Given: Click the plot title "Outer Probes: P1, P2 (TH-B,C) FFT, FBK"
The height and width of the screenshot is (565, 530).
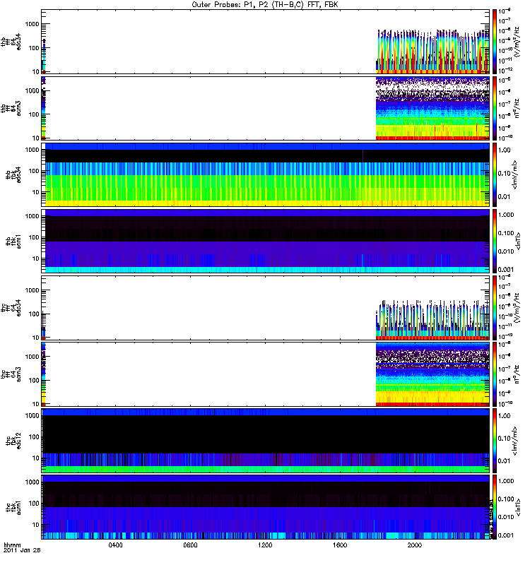Looking at the screenshot, I should tap(265, 5).
